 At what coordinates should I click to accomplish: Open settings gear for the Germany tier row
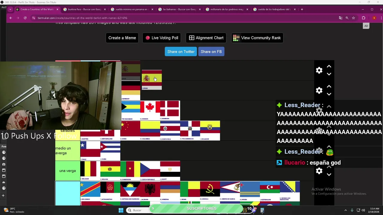319,90
